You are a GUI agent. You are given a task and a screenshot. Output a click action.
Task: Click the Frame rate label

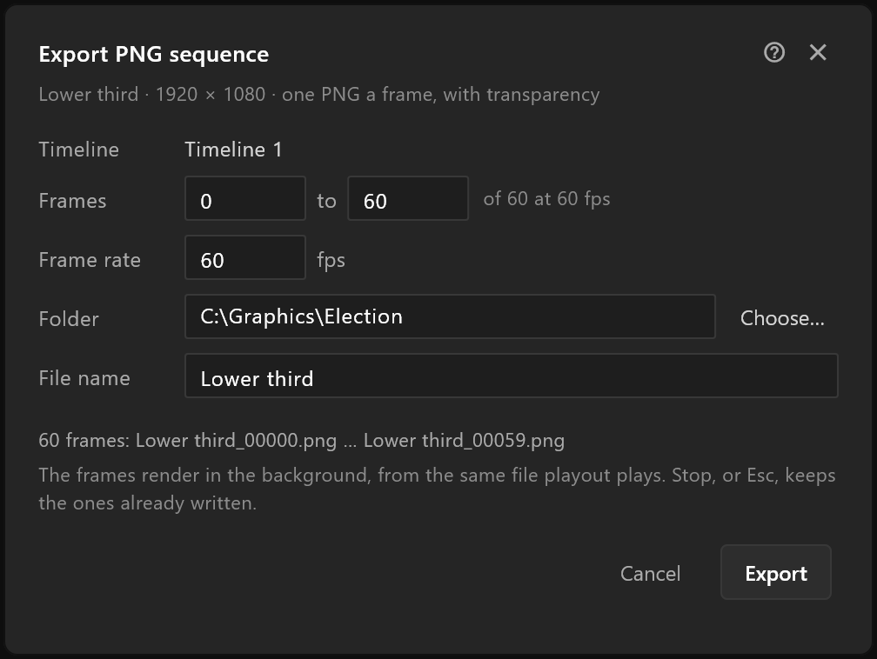(90, 260)
